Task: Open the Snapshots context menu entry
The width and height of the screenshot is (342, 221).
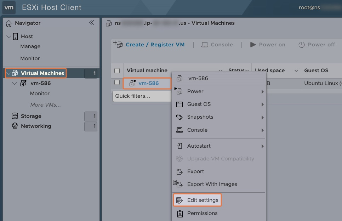Action: (219, 117)
